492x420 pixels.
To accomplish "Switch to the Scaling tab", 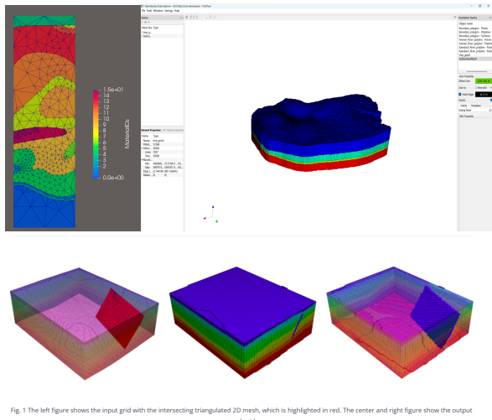I will pyautogui.click(x=464, y=106).
